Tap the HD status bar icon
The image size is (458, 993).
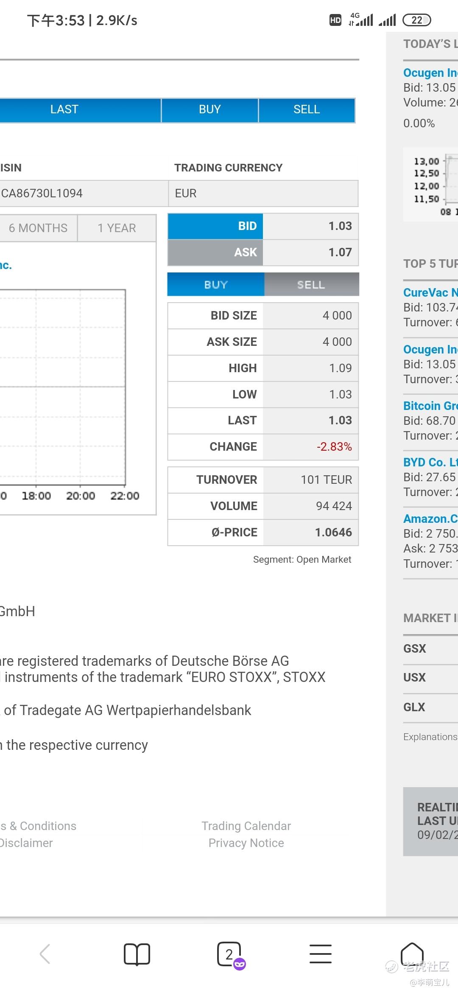335,20
